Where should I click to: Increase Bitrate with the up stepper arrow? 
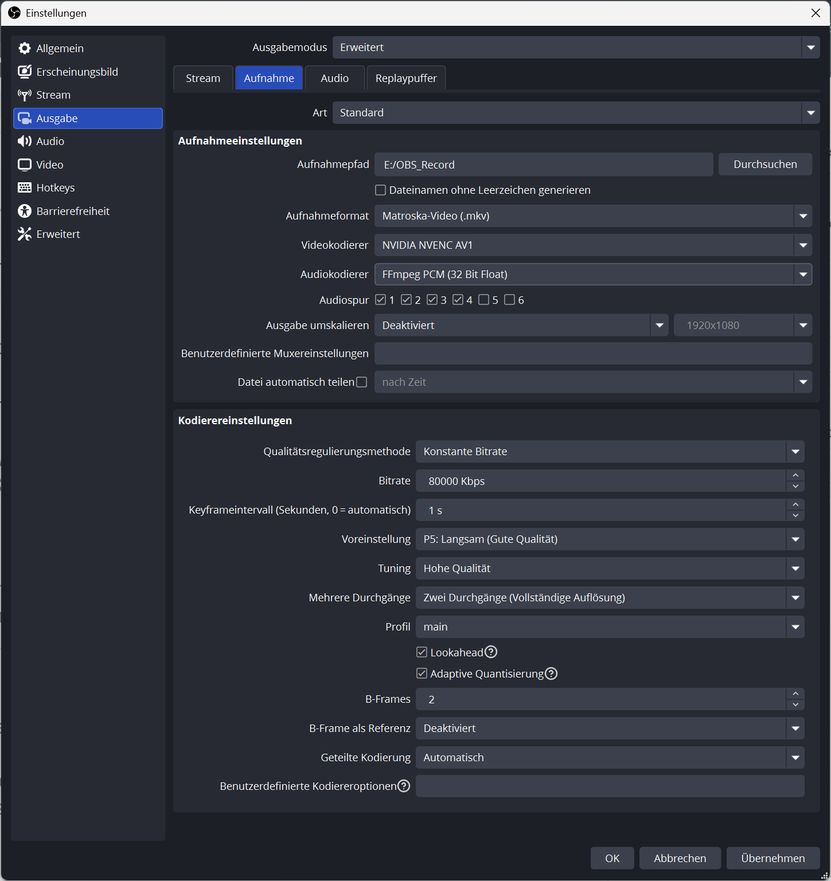(x=795, y=475)
